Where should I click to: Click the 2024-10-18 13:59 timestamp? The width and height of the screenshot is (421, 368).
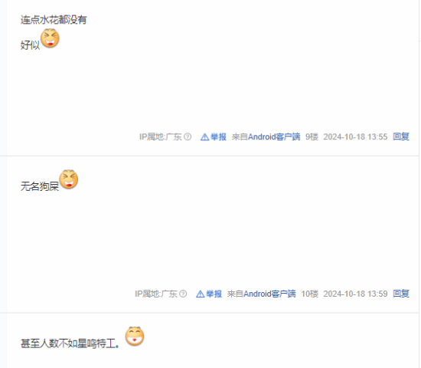[x=355, y=294]
